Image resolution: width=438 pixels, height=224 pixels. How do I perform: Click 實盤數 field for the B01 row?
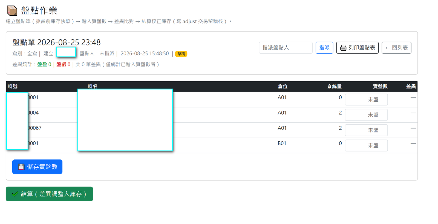[x=366, y=145]
